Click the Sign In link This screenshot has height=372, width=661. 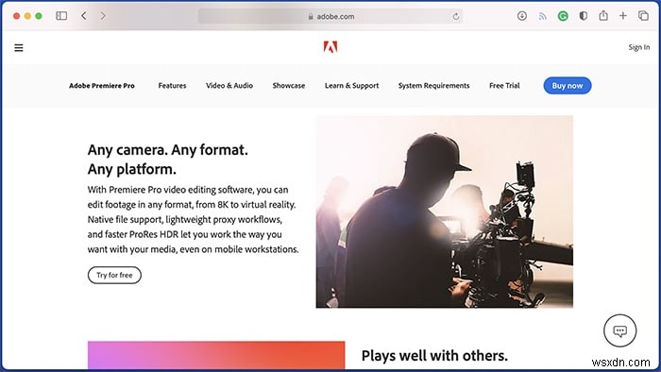click(x=638, y=47)
